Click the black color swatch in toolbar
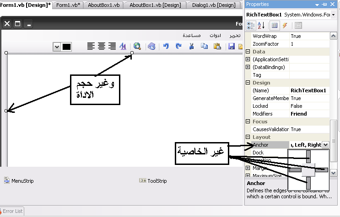Screen dimensions: 340x217 click(x=66, y=47)
